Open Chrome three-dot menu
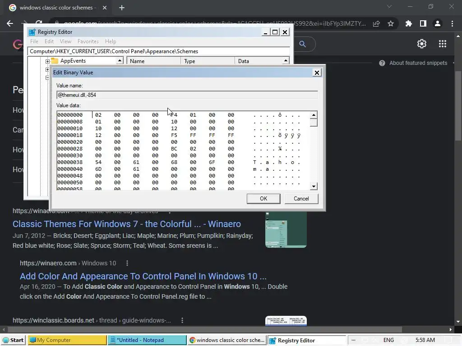Image resolution: width=462 pixels, height=346 pixels. click(452, 23)
